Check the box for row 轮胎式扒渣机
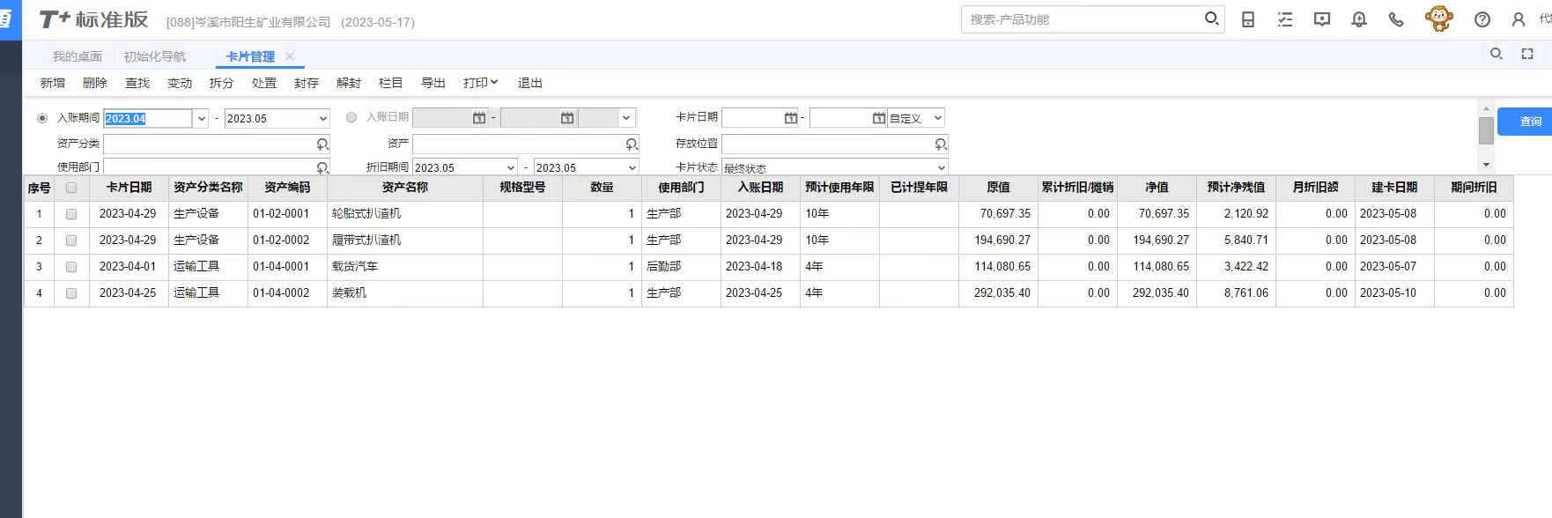The image size is (1552, 518). coord(71,214)
